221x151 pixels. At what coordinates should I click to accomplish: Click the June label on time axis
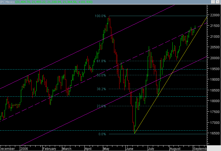pos(130,149)
